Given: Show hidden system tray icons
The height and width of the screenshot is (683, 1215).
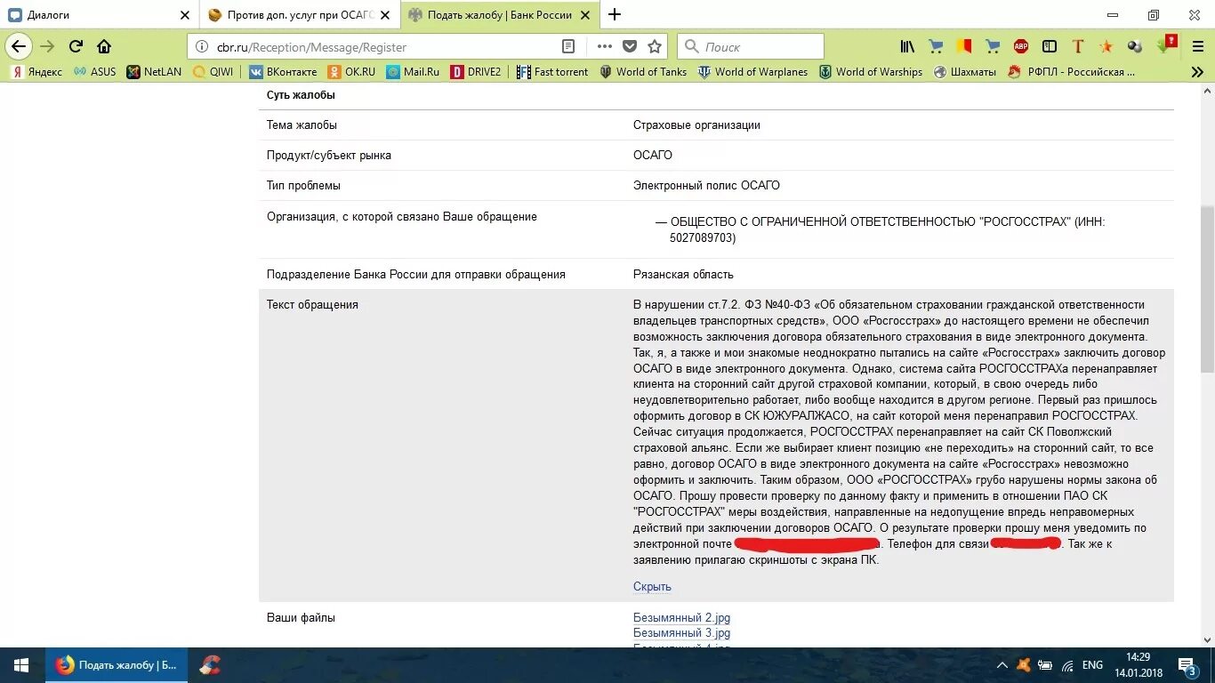Looking at the screenshot, I should point(1002,665).
